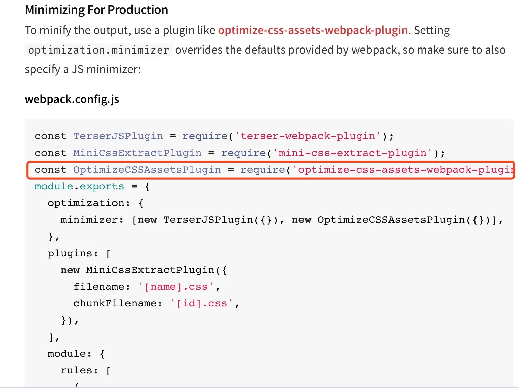Click the 'terser-webpack-plugin' string in code
Viewport: 518px width, 388px height.
(308, 136)
